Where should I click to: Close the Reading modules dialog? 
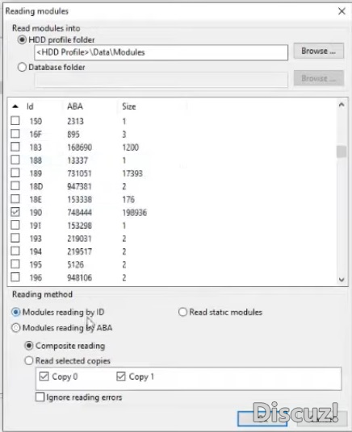coord(342,11)
